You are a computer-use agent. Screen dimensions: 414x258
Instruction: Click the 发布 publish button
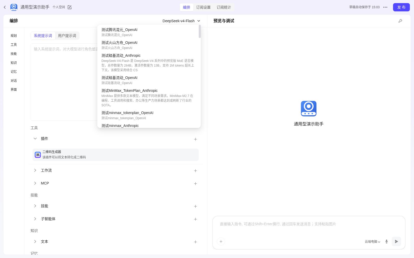[x=401, y=7]
